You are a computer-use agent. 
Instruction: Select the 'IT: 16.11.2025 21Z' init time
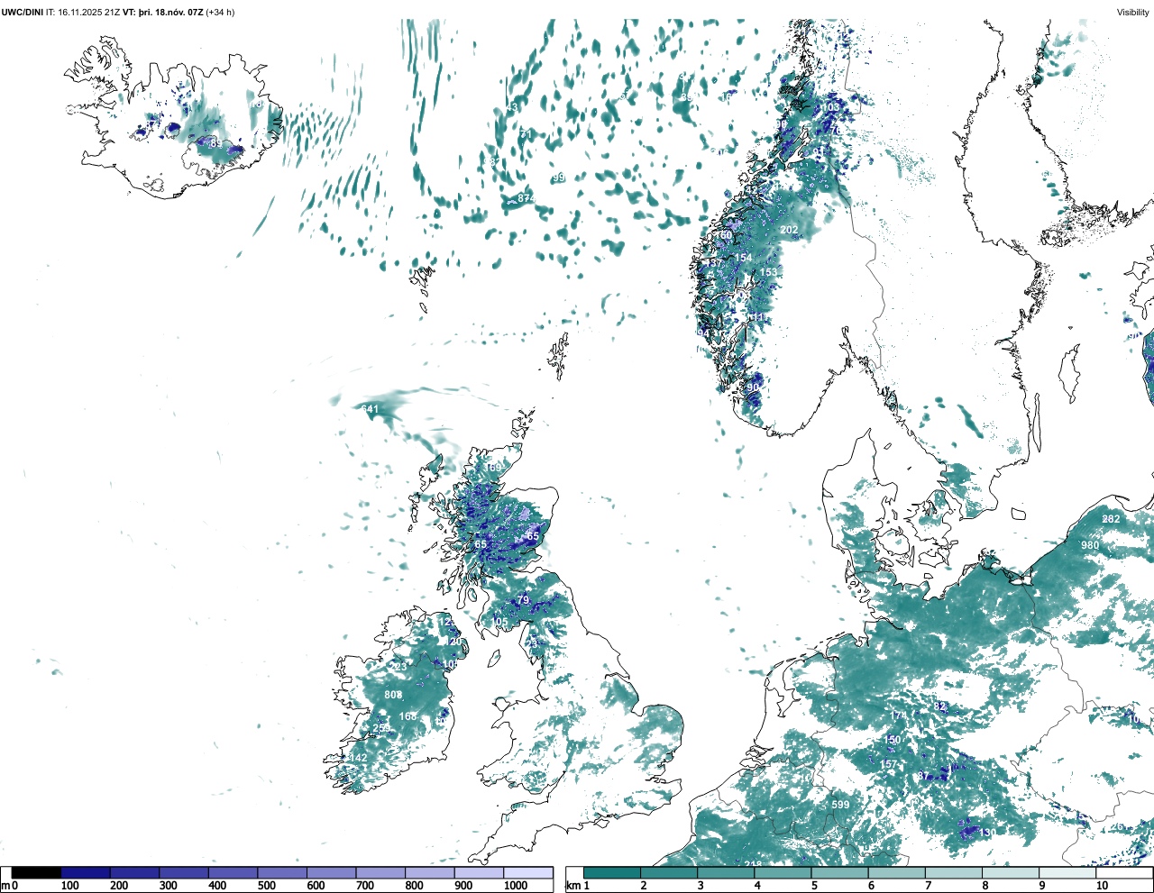(x=83, y=13)
